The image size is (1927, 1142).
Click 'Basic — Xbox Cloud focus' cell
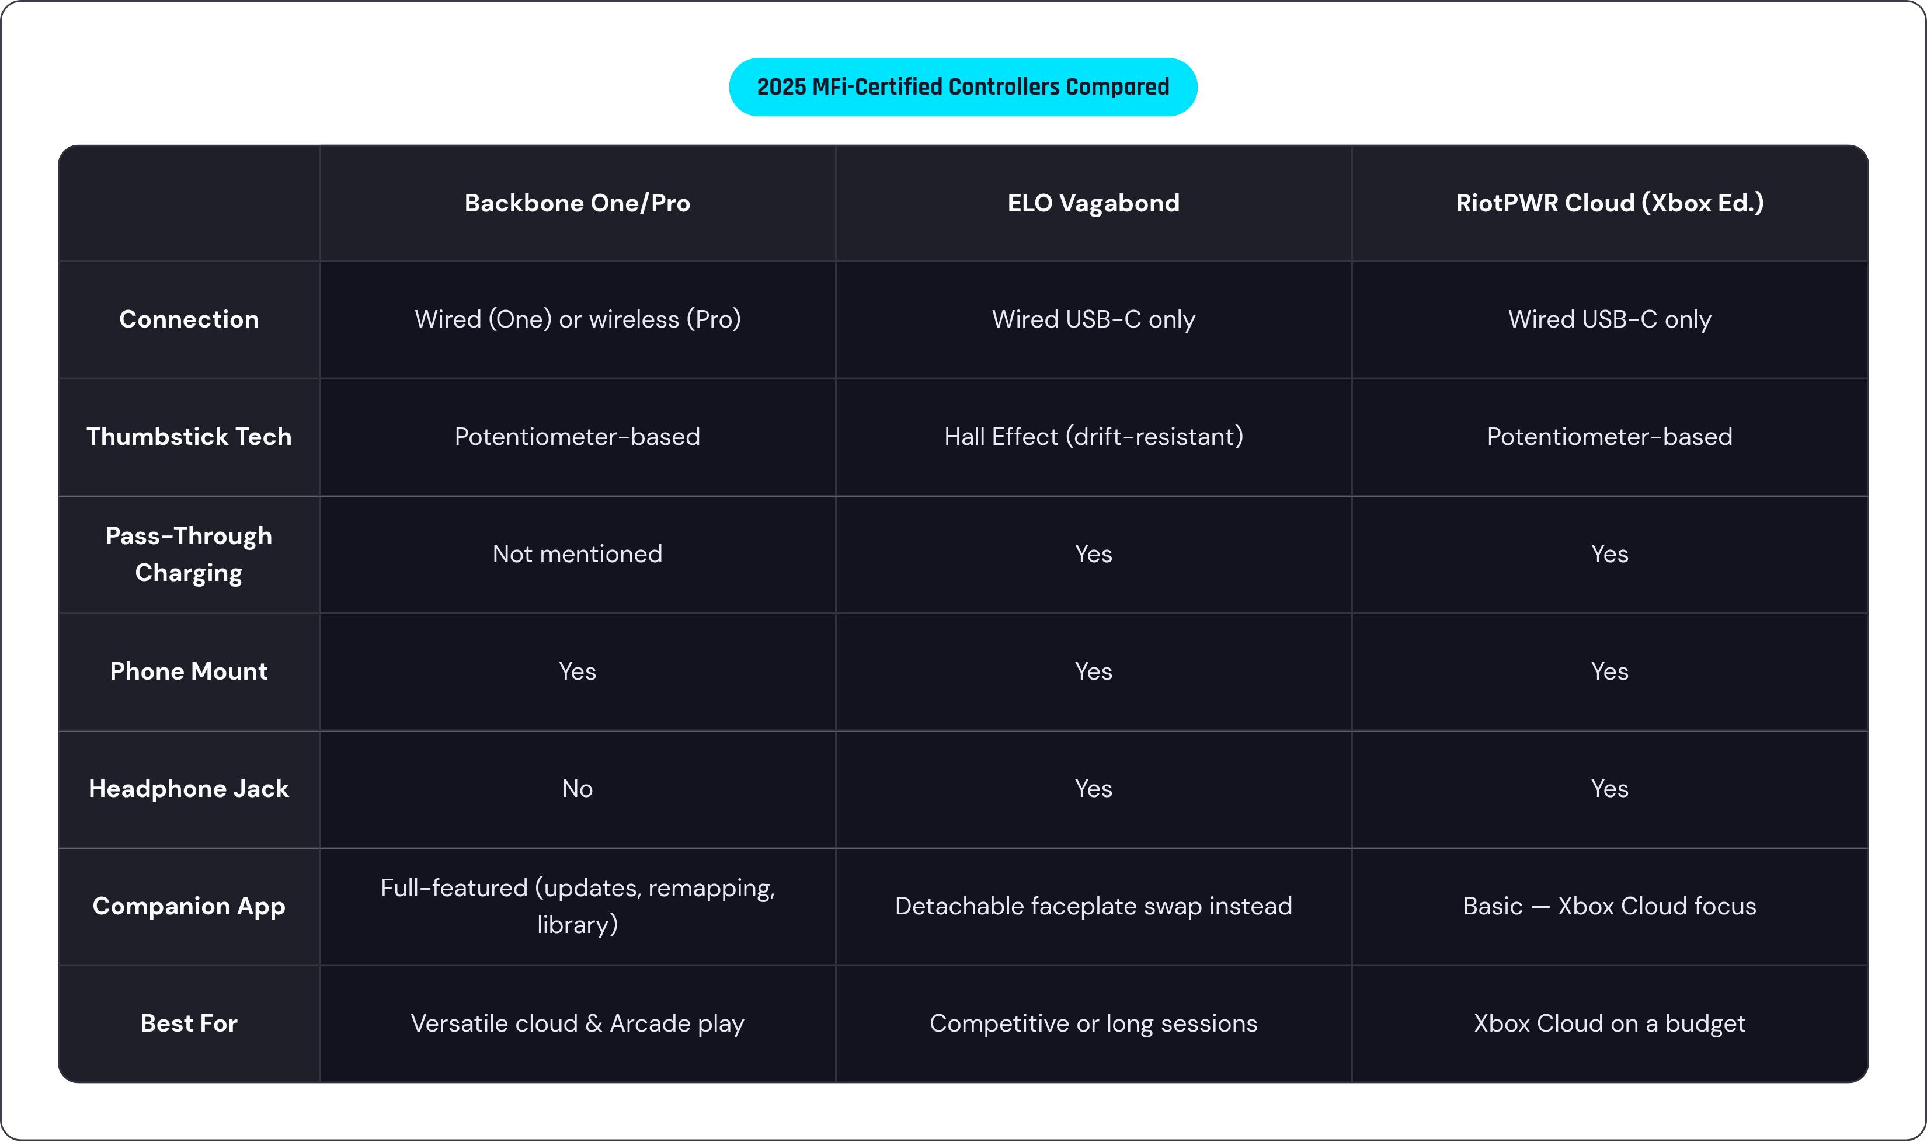[x=1610, y=907]
